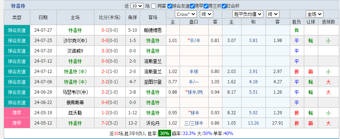The height and width of the screenshot is (139, 340).
Task: Click the 客场 column header
Action: pyautogui.click(x=153, y=17)
